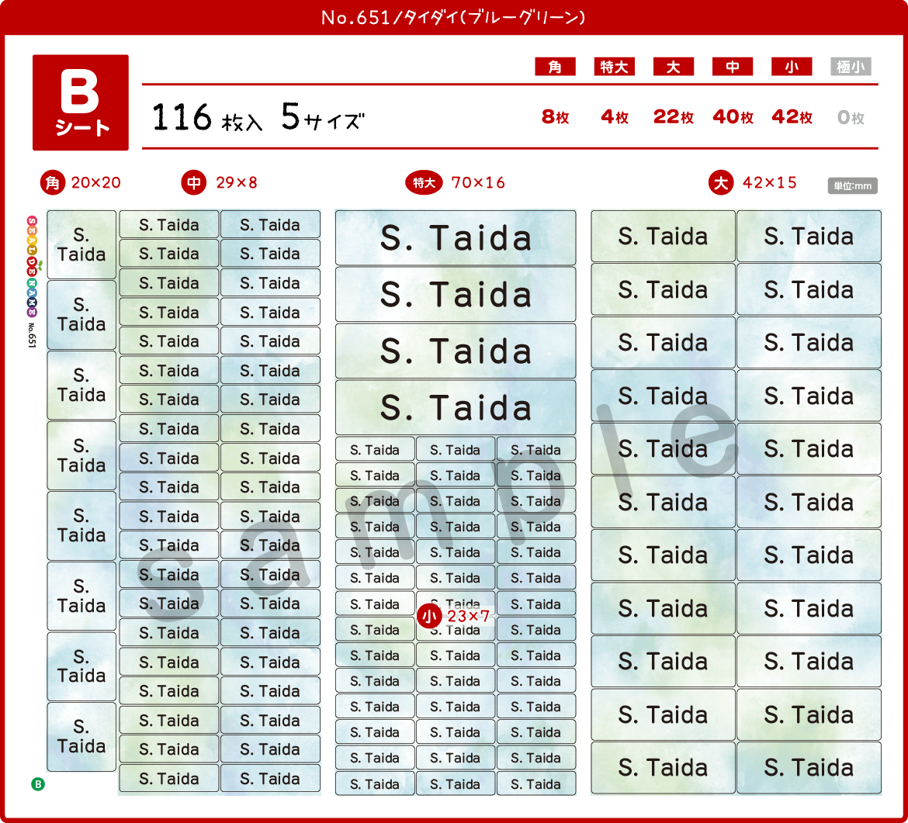Image resolution: width=908 pixels, height=823 pixels.
Task: Click the 5サイズ text
Action: [x=323, y=117]
